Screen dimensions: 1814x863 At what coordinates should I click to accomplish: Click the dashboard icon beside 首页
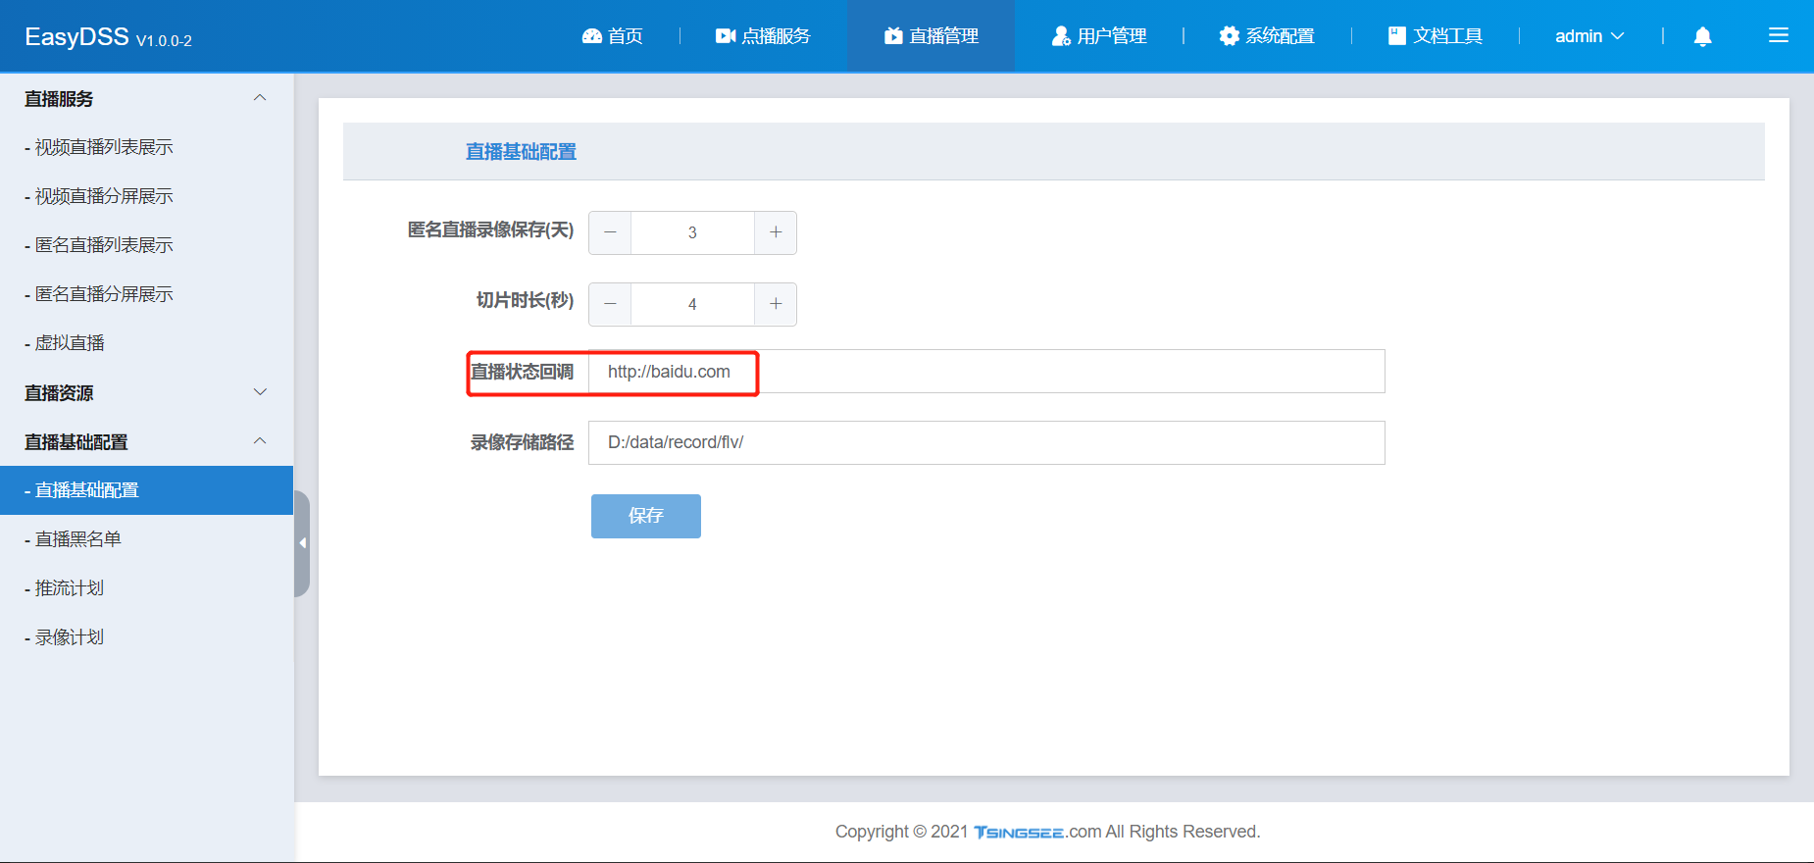(x=592, y=36)
